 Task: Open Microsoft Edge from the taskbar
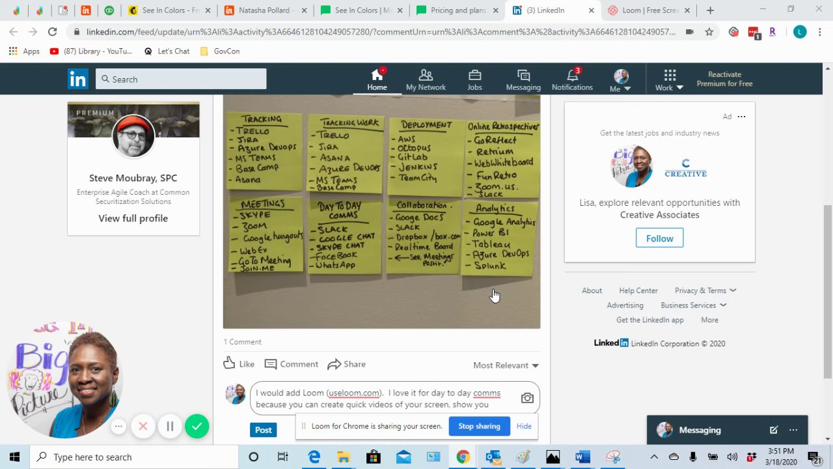(x=314, y=457)
